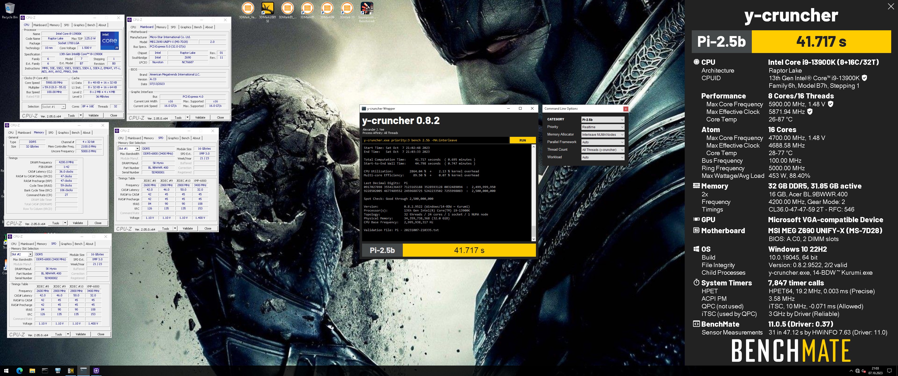
Task: Maximize the y-cruncher Wrapper window
Action: click(x=520, y=108)
